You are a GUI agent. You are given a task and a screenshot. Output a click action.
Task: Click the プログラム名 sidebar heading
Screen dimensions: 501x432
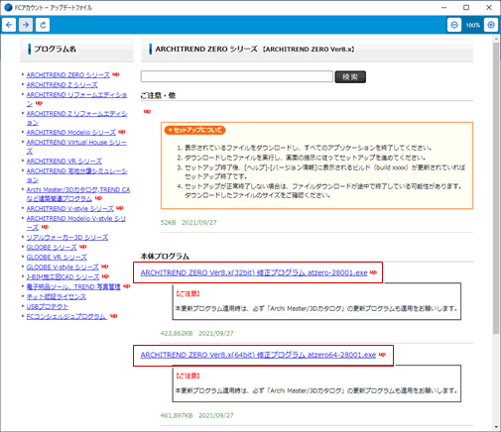pyautogui.click(x=56, y=49)
